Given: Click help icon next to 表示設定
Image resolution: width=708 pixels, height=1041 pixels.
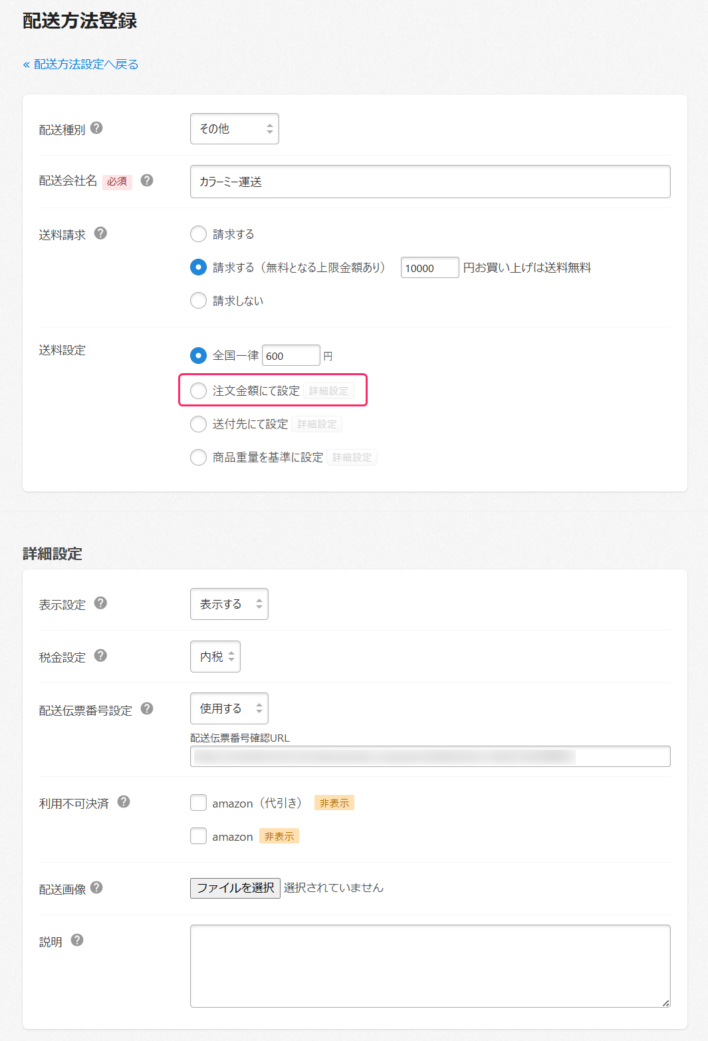Looking at the screenshot, I should [x=100, y=603].
